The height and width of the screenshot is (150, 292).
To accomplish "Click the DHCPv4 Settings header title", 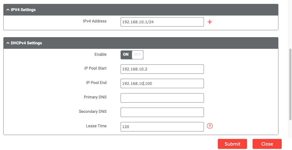I will tap(26, 43).
